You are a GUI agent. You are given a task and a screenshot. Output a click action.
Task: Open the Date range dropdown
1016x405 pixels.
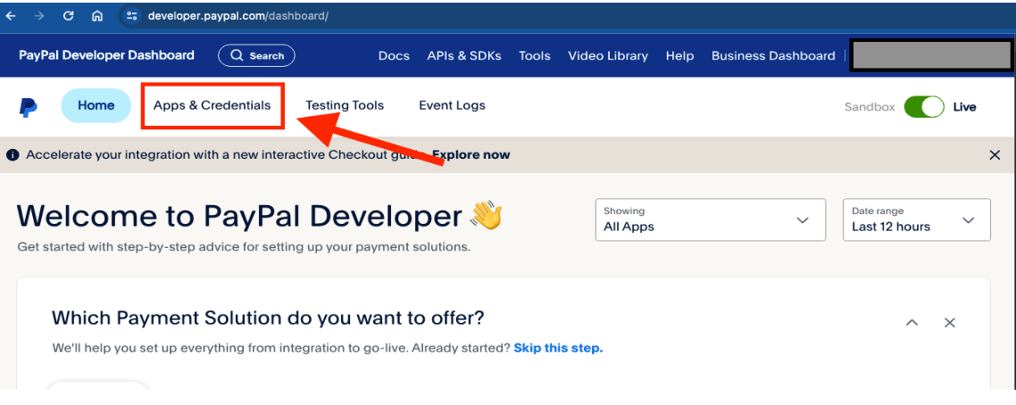coord(916,220)
